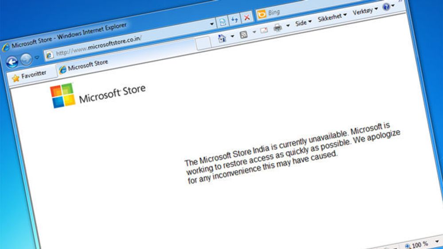Click the 100 % zoom level button
This screenshot has height=249, width=443.
417,245
